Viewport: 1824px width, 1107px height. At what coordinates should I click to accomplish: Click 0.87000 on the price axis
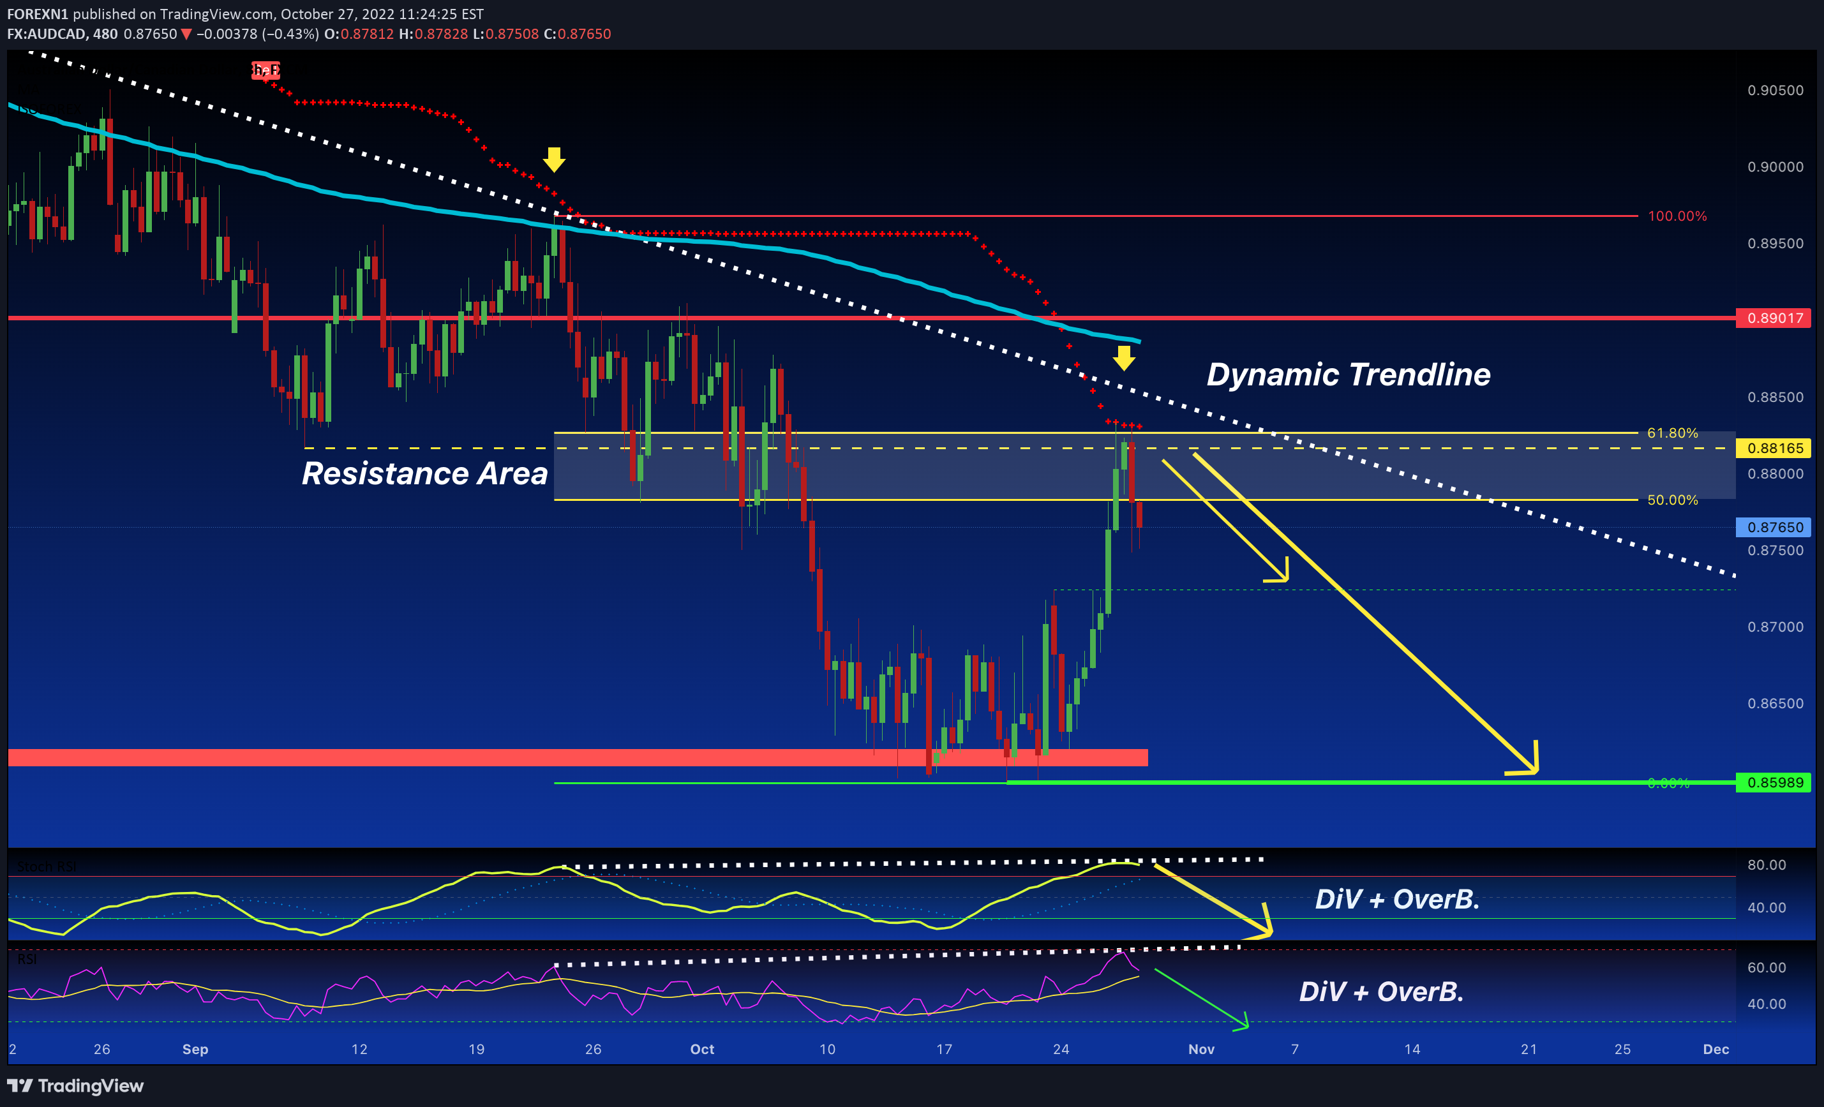tap(1775, 627)
